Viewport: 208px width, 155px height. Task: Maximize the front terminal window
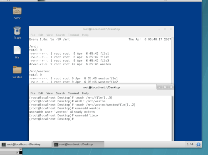tap(165, 87)
